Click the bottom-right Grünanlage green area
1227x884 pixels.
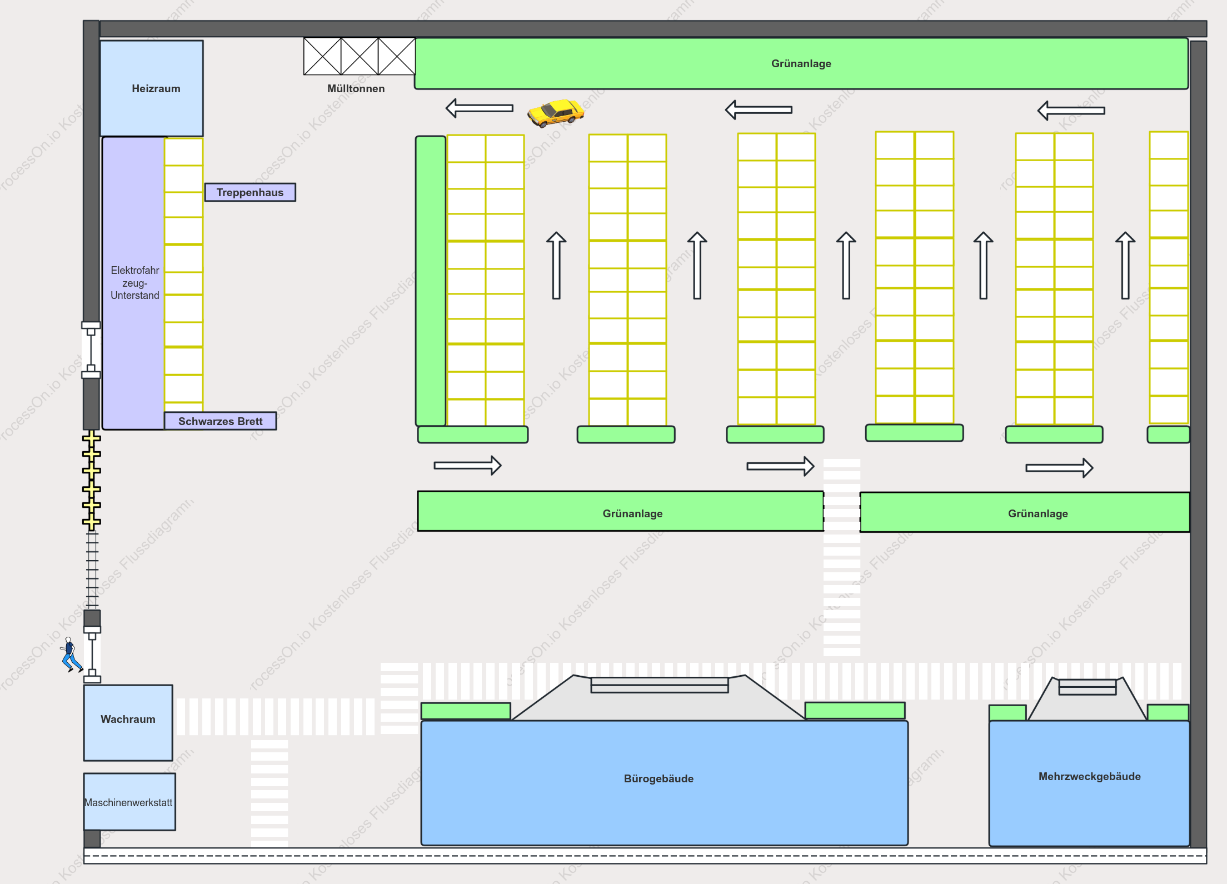click(x=1025, y=512)
